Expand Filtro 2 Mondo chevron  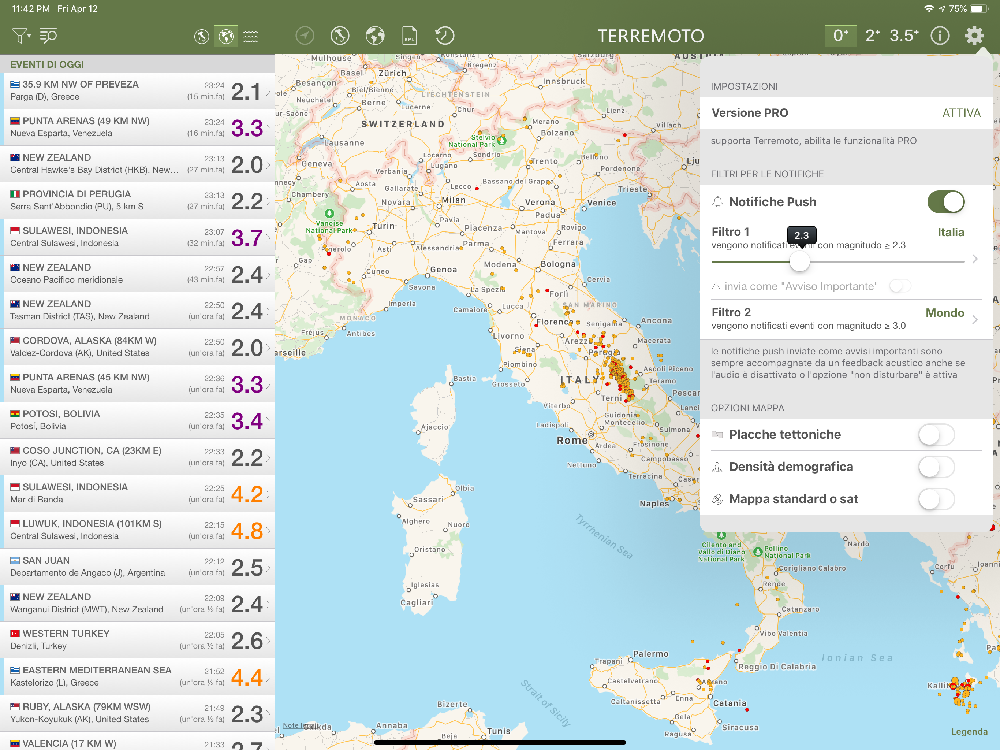[975, 319]
